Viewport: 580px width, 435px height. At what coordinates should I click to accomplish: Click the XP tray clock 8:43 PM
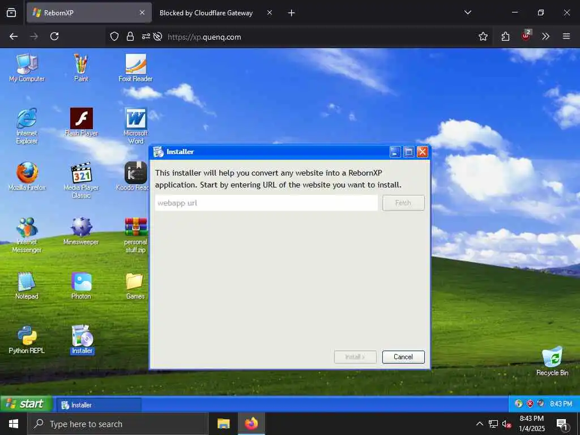tap(561, 404)
